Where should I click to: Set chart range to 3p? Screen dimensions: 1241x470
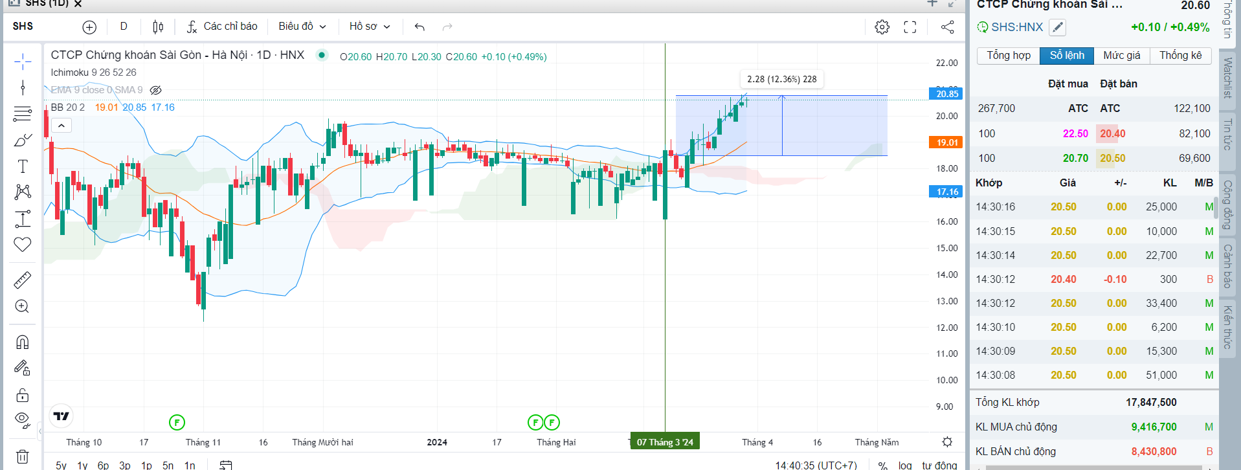(125, 465)
